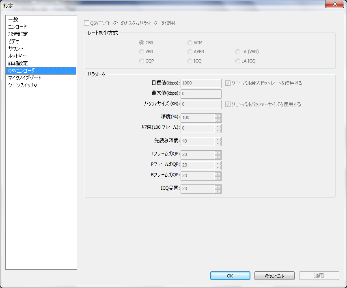347x288 pixels.
Task: Increase the BフレームのQP value
Action: 218,174
